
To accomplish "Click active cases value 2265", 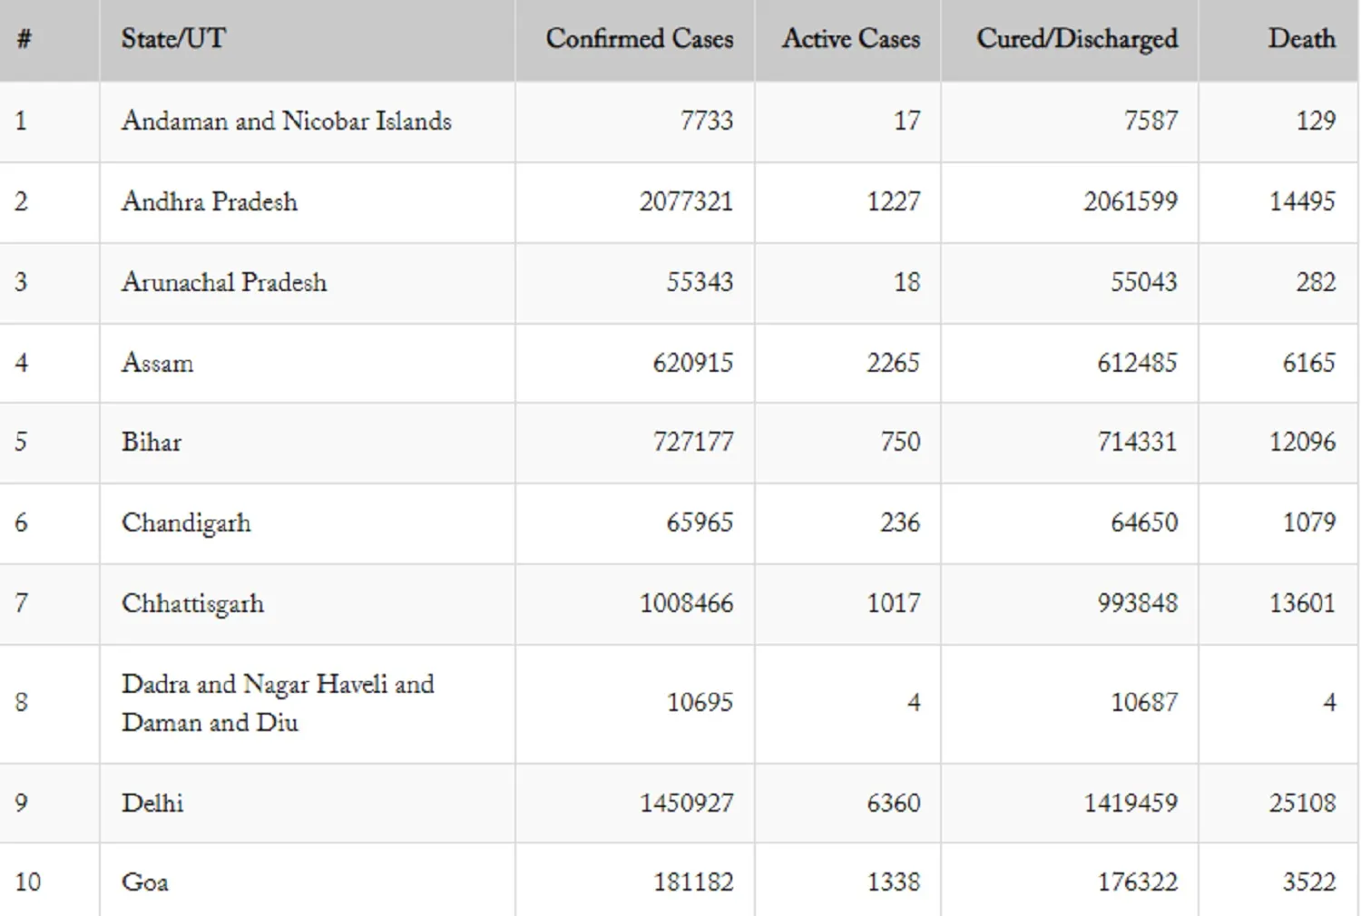I will 894,363.
